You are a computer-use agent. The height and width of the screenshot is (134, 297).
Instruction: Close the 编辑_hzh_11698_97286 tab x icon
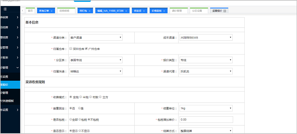(x=126, y=11)
